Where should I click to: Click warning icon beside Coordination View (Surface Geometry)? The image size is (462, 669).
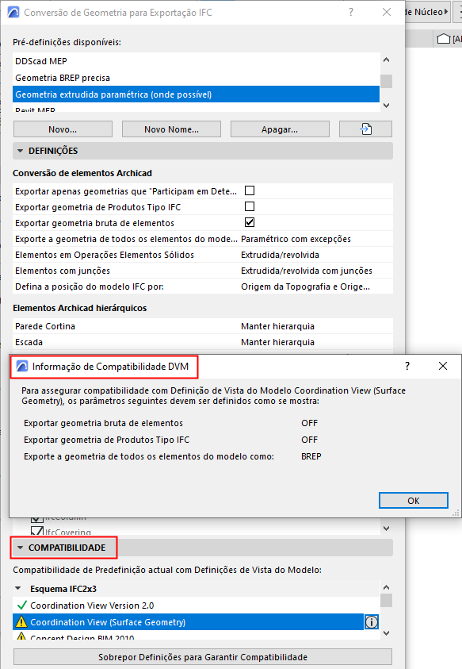21,622
